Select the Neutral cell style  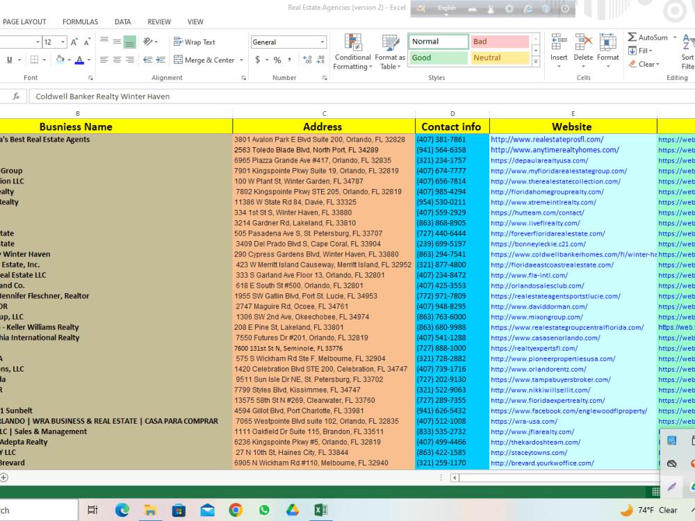(500, 58)
